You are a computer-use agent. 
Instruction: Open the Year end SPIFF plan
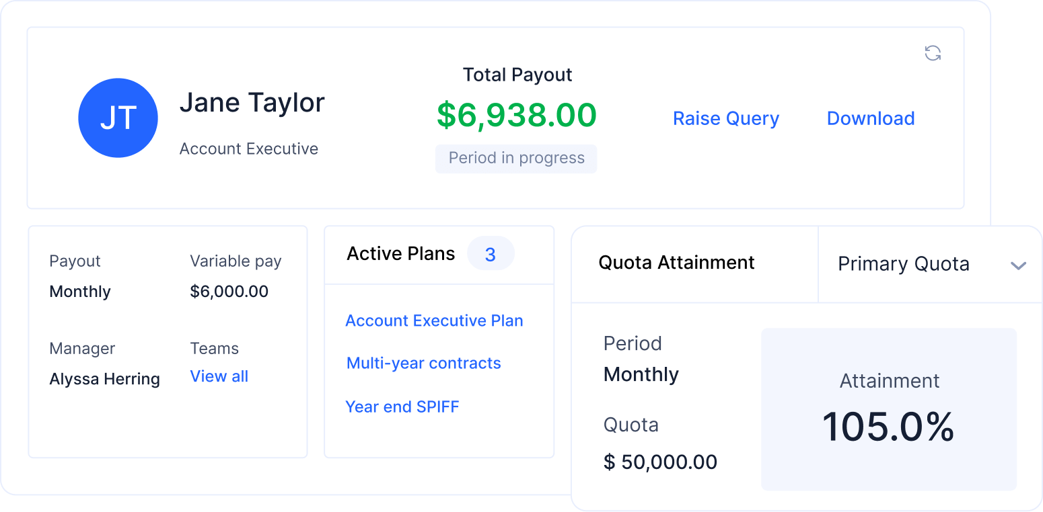click(402, 407)
